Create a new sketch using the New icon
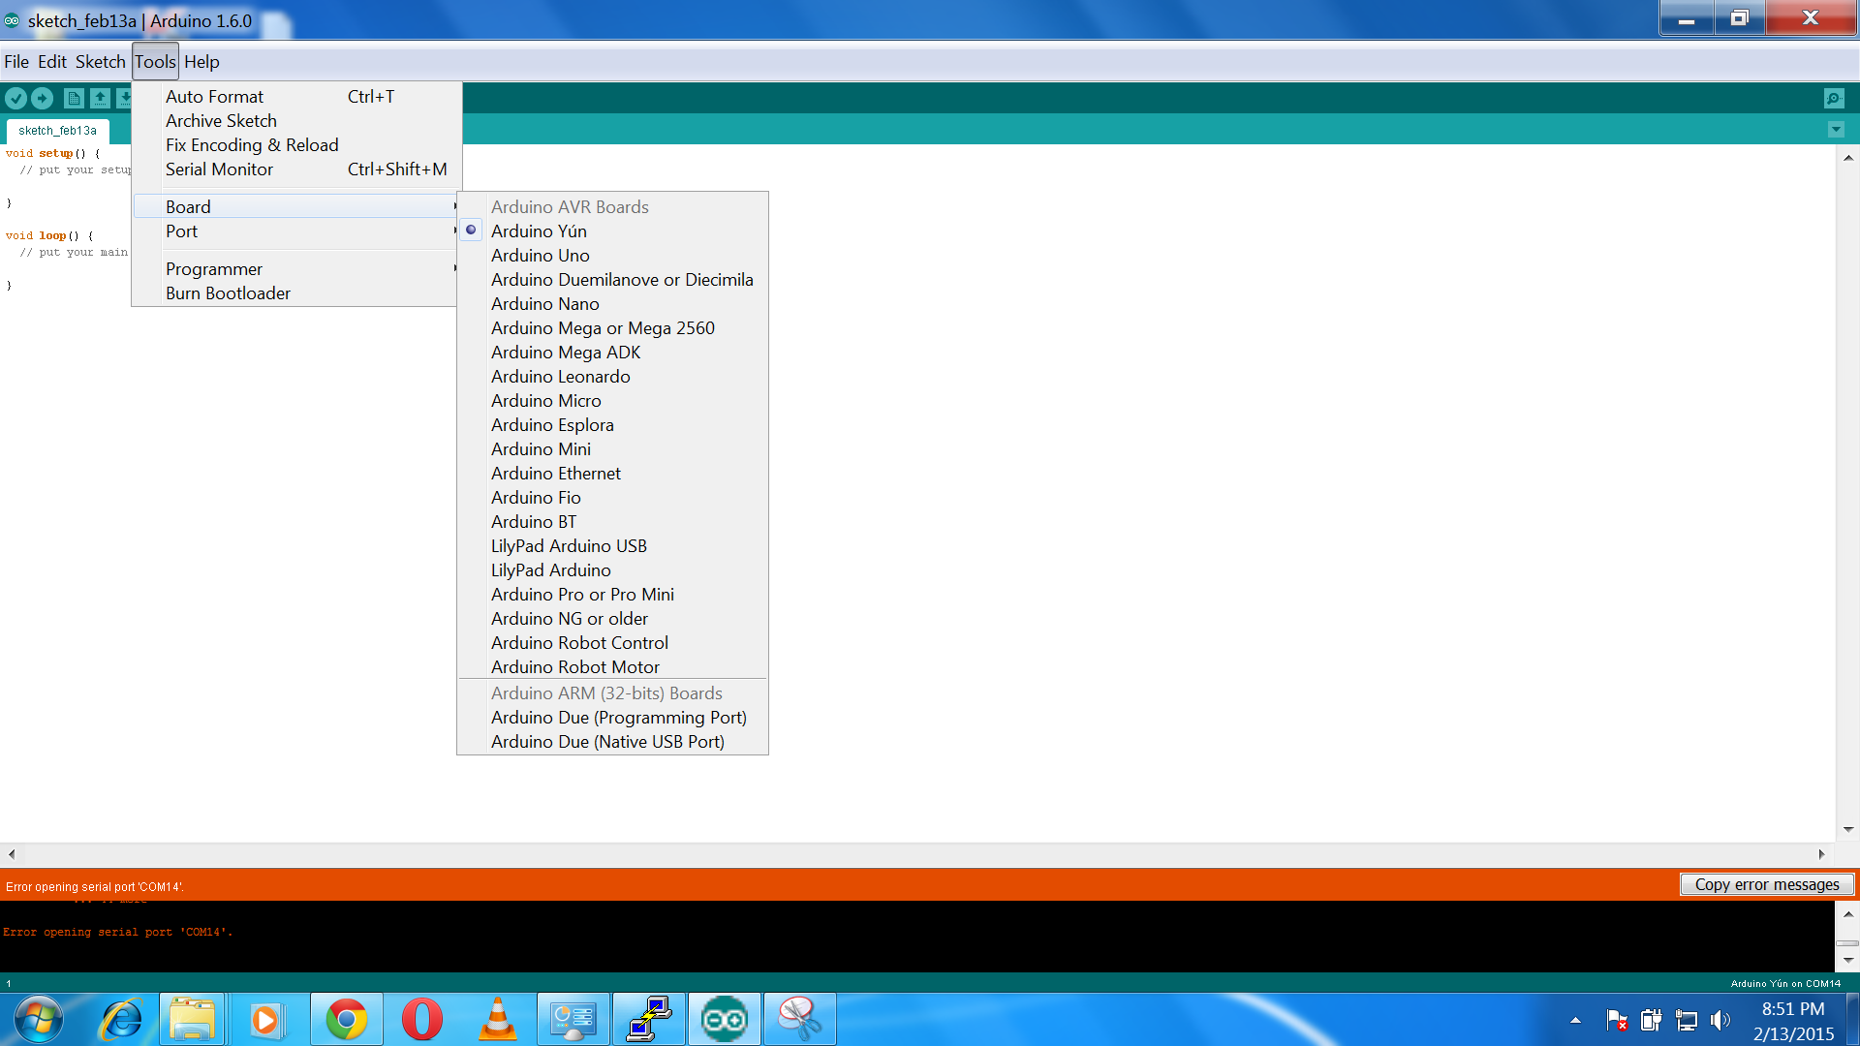Image resolution: width=1860 pixels, height=1046 pixels. pyautogui.click(x=75, y=98)
